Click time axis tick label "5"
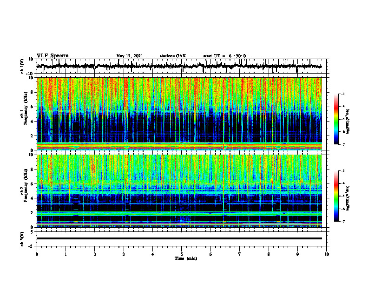Image resolution: width=368 pixels, height=285 pixels. 182,254
